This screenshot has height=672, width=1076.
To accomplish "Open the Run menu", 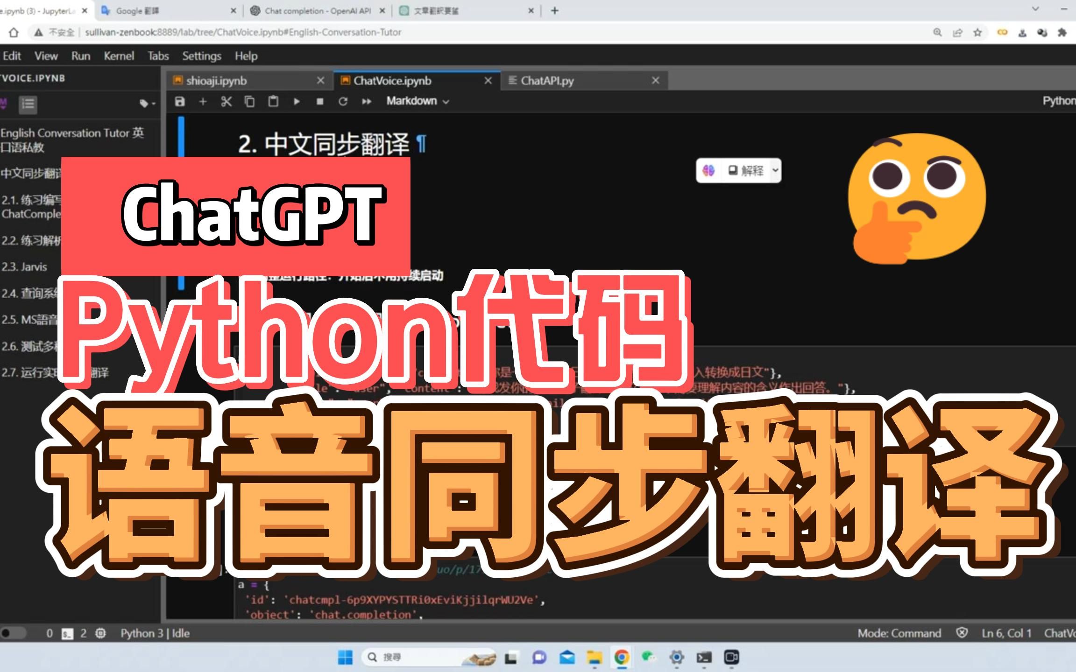I will tap(81, 56).
